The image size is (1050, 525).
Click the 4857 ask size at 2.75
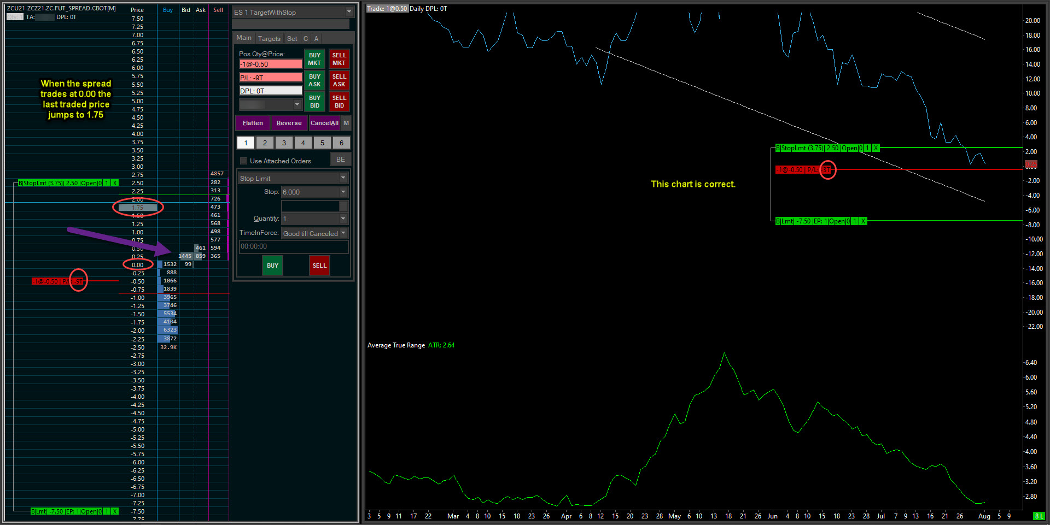point(217,174)
